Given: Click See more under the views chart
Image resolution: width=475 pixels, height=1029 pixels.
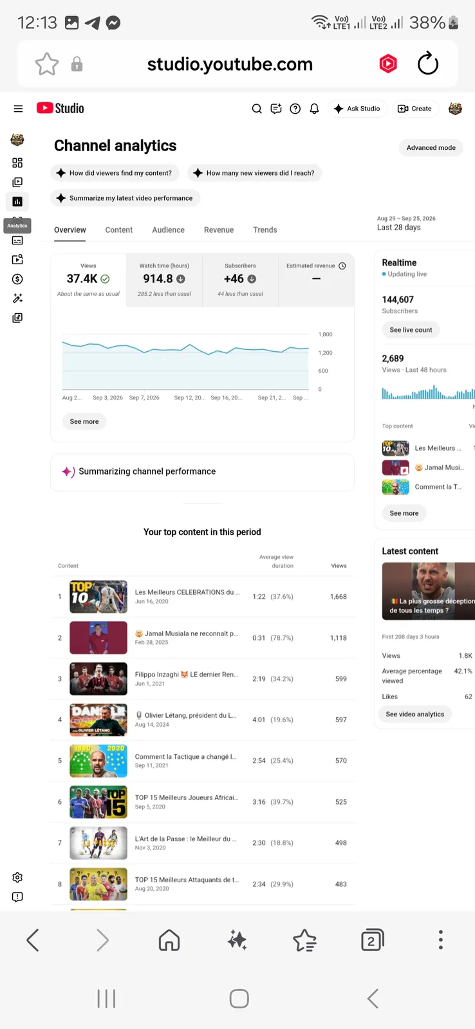Looking at the screenshot, I should tap(84, 422).
